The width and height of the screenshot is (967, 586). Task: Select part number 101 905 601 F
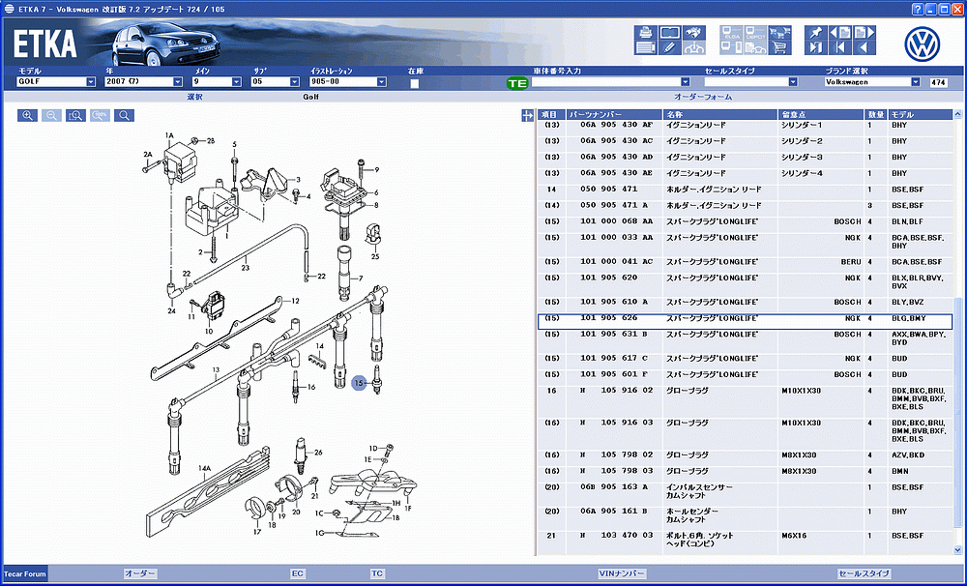pyautogui.click(x=614, y=374)
